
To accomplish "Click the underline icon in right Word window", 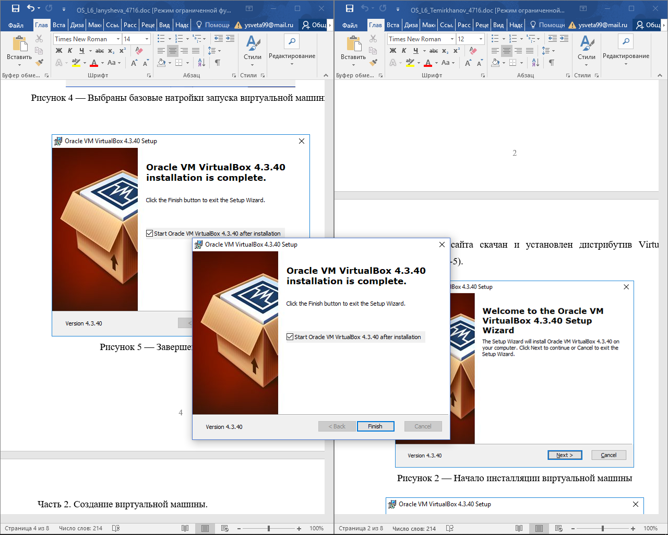I will click(x=415, y=51).
